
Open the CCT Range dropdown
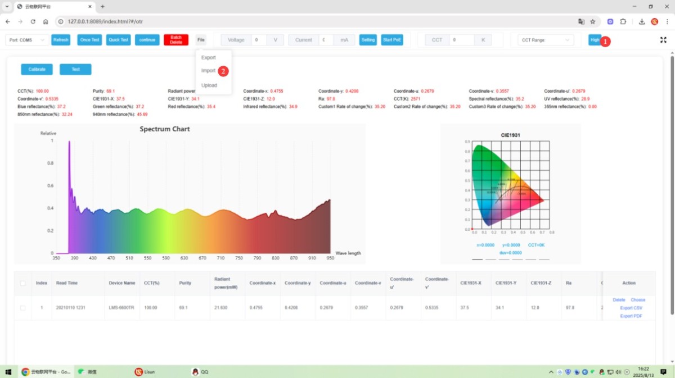[x=546, y=40]
